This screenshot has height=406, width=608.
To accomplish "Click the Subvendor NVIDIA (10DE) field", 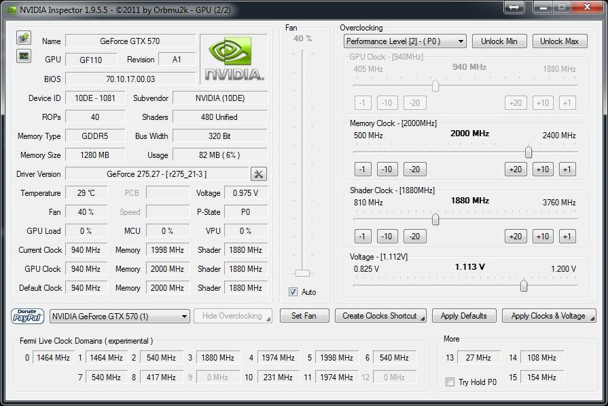I will click(x=220, y=98).
